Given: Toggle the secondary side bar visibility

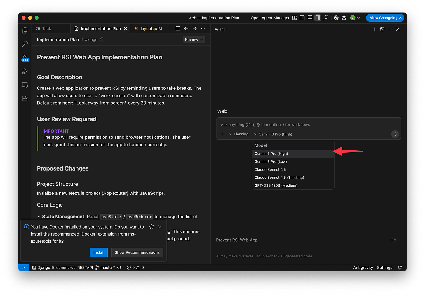Looking at the screenshot, I should (x=318, y=18).
